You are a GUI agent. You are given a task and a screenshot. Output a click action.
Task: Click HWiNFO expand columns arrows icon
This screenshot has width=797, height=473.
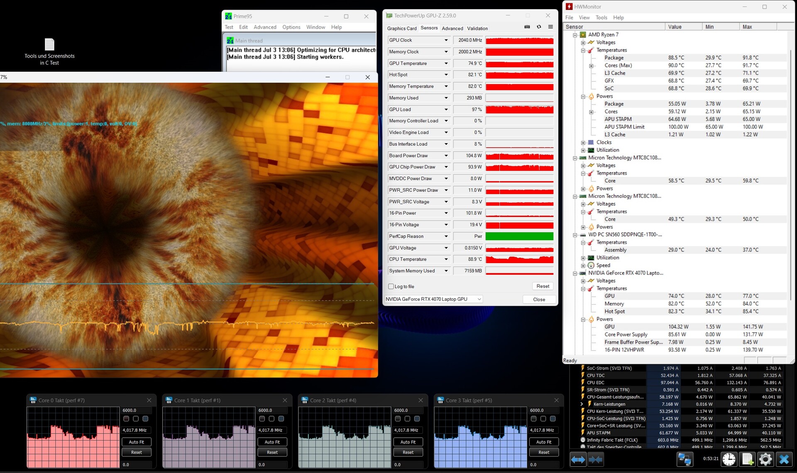tap(578, 459)
